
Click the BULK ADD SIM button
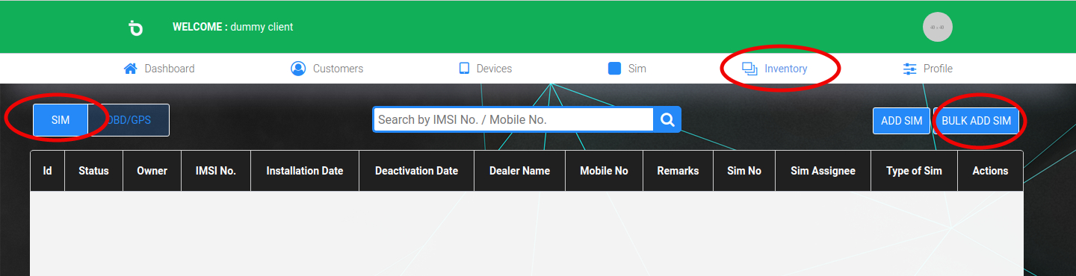tap(976, 121)
